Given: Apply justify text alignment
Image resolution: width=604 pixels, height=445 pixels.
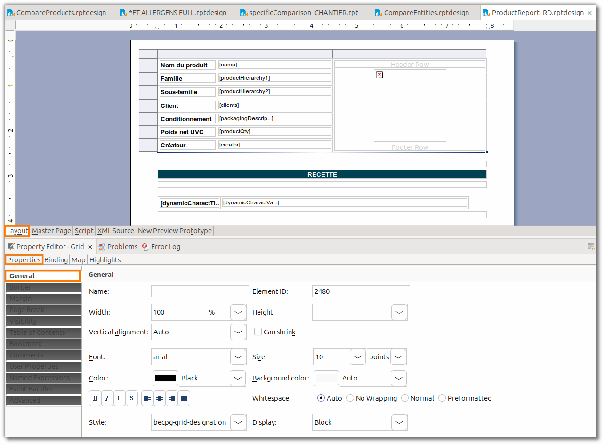Looking at the screenshot, I should 184,398.
